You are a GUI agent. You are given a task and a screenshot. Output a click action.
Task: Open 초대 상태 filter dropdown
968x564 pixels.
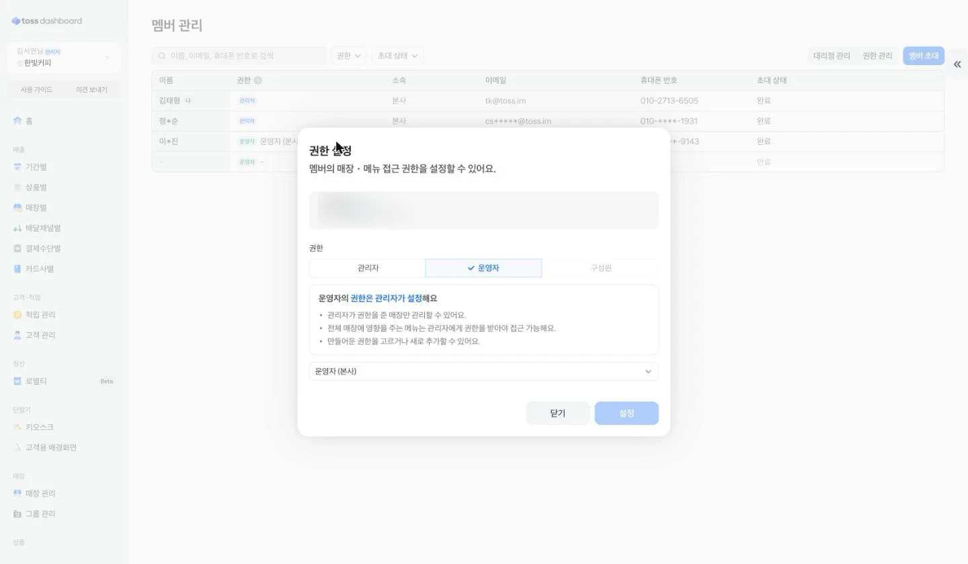pyautogui.click(x=397, y=56)
